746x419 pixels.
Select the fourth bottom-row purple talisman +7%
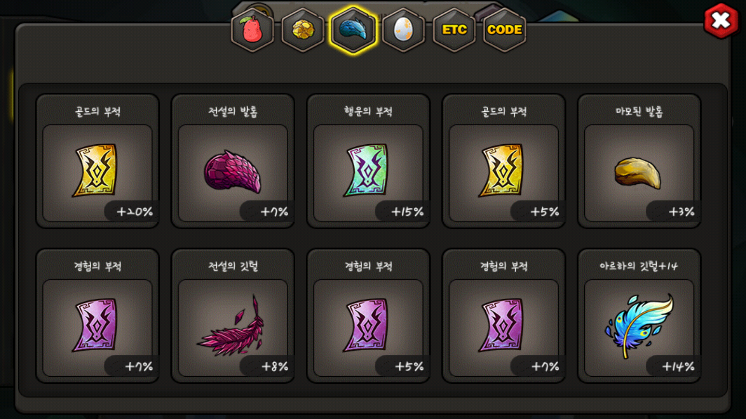click(x=504, y=316)
